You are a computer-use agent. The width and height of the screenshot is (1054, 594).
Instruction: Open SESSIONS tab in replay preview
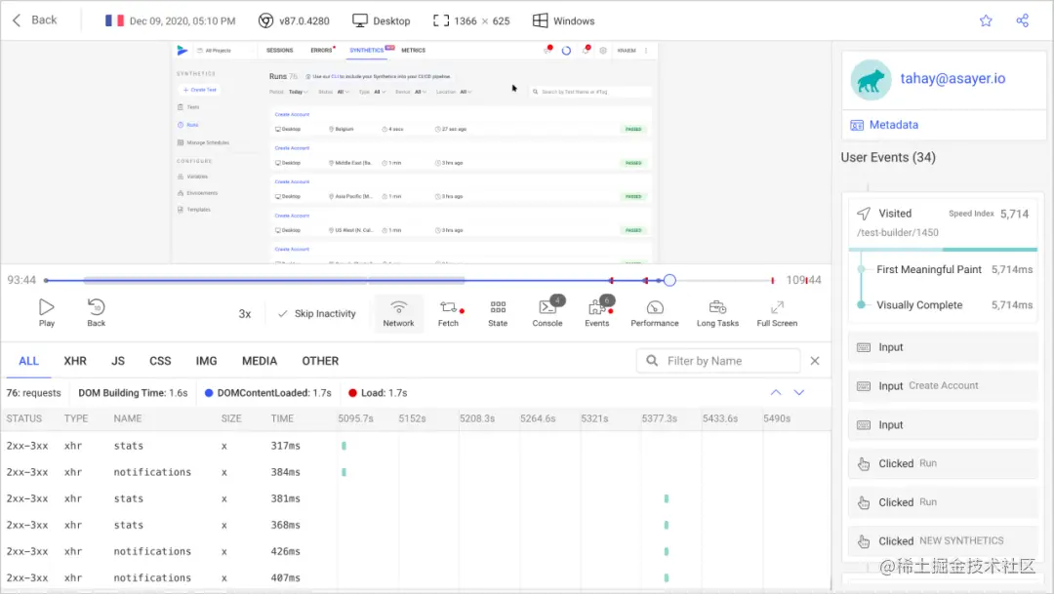[x=280, y=51]
